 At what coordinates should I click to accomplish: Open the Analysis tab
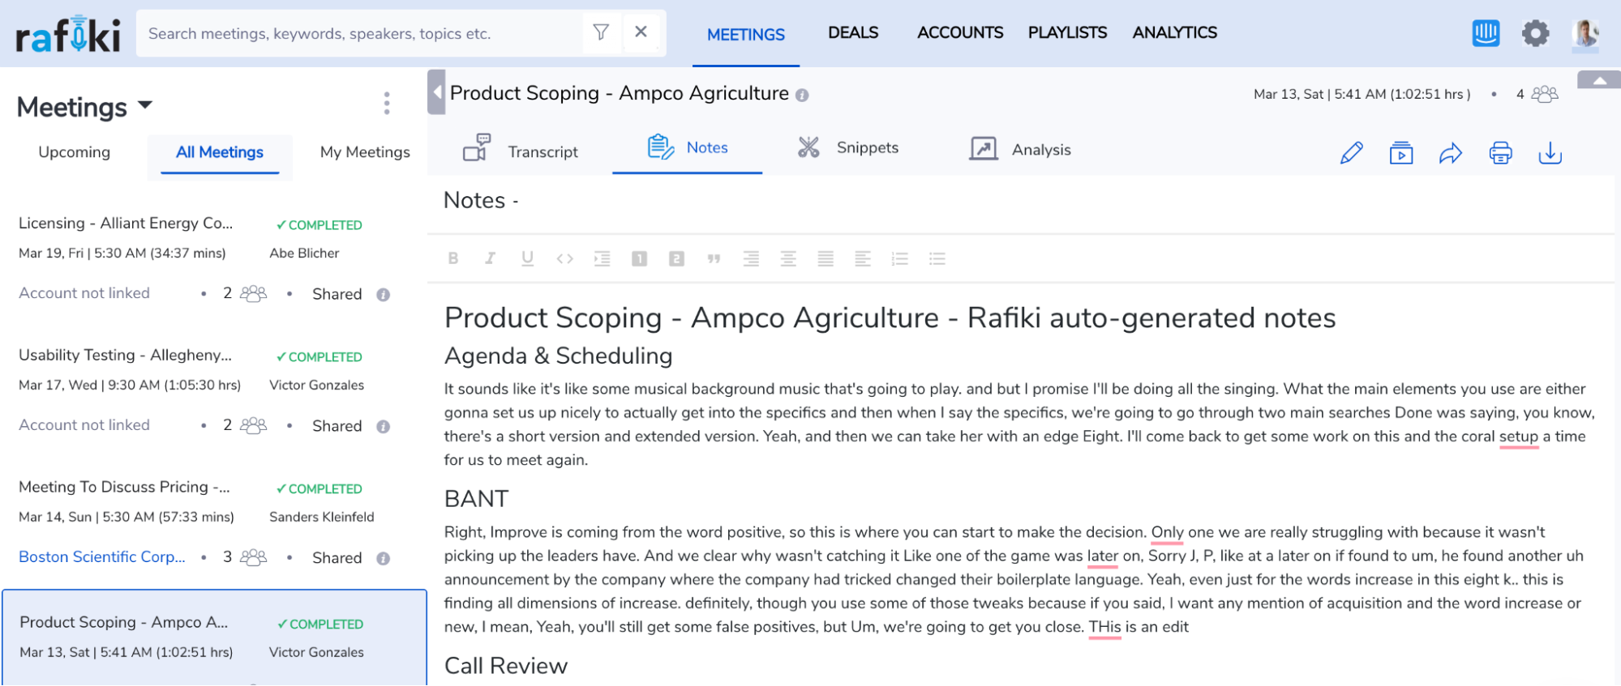pyautogui.click(x=1021, y=149)
